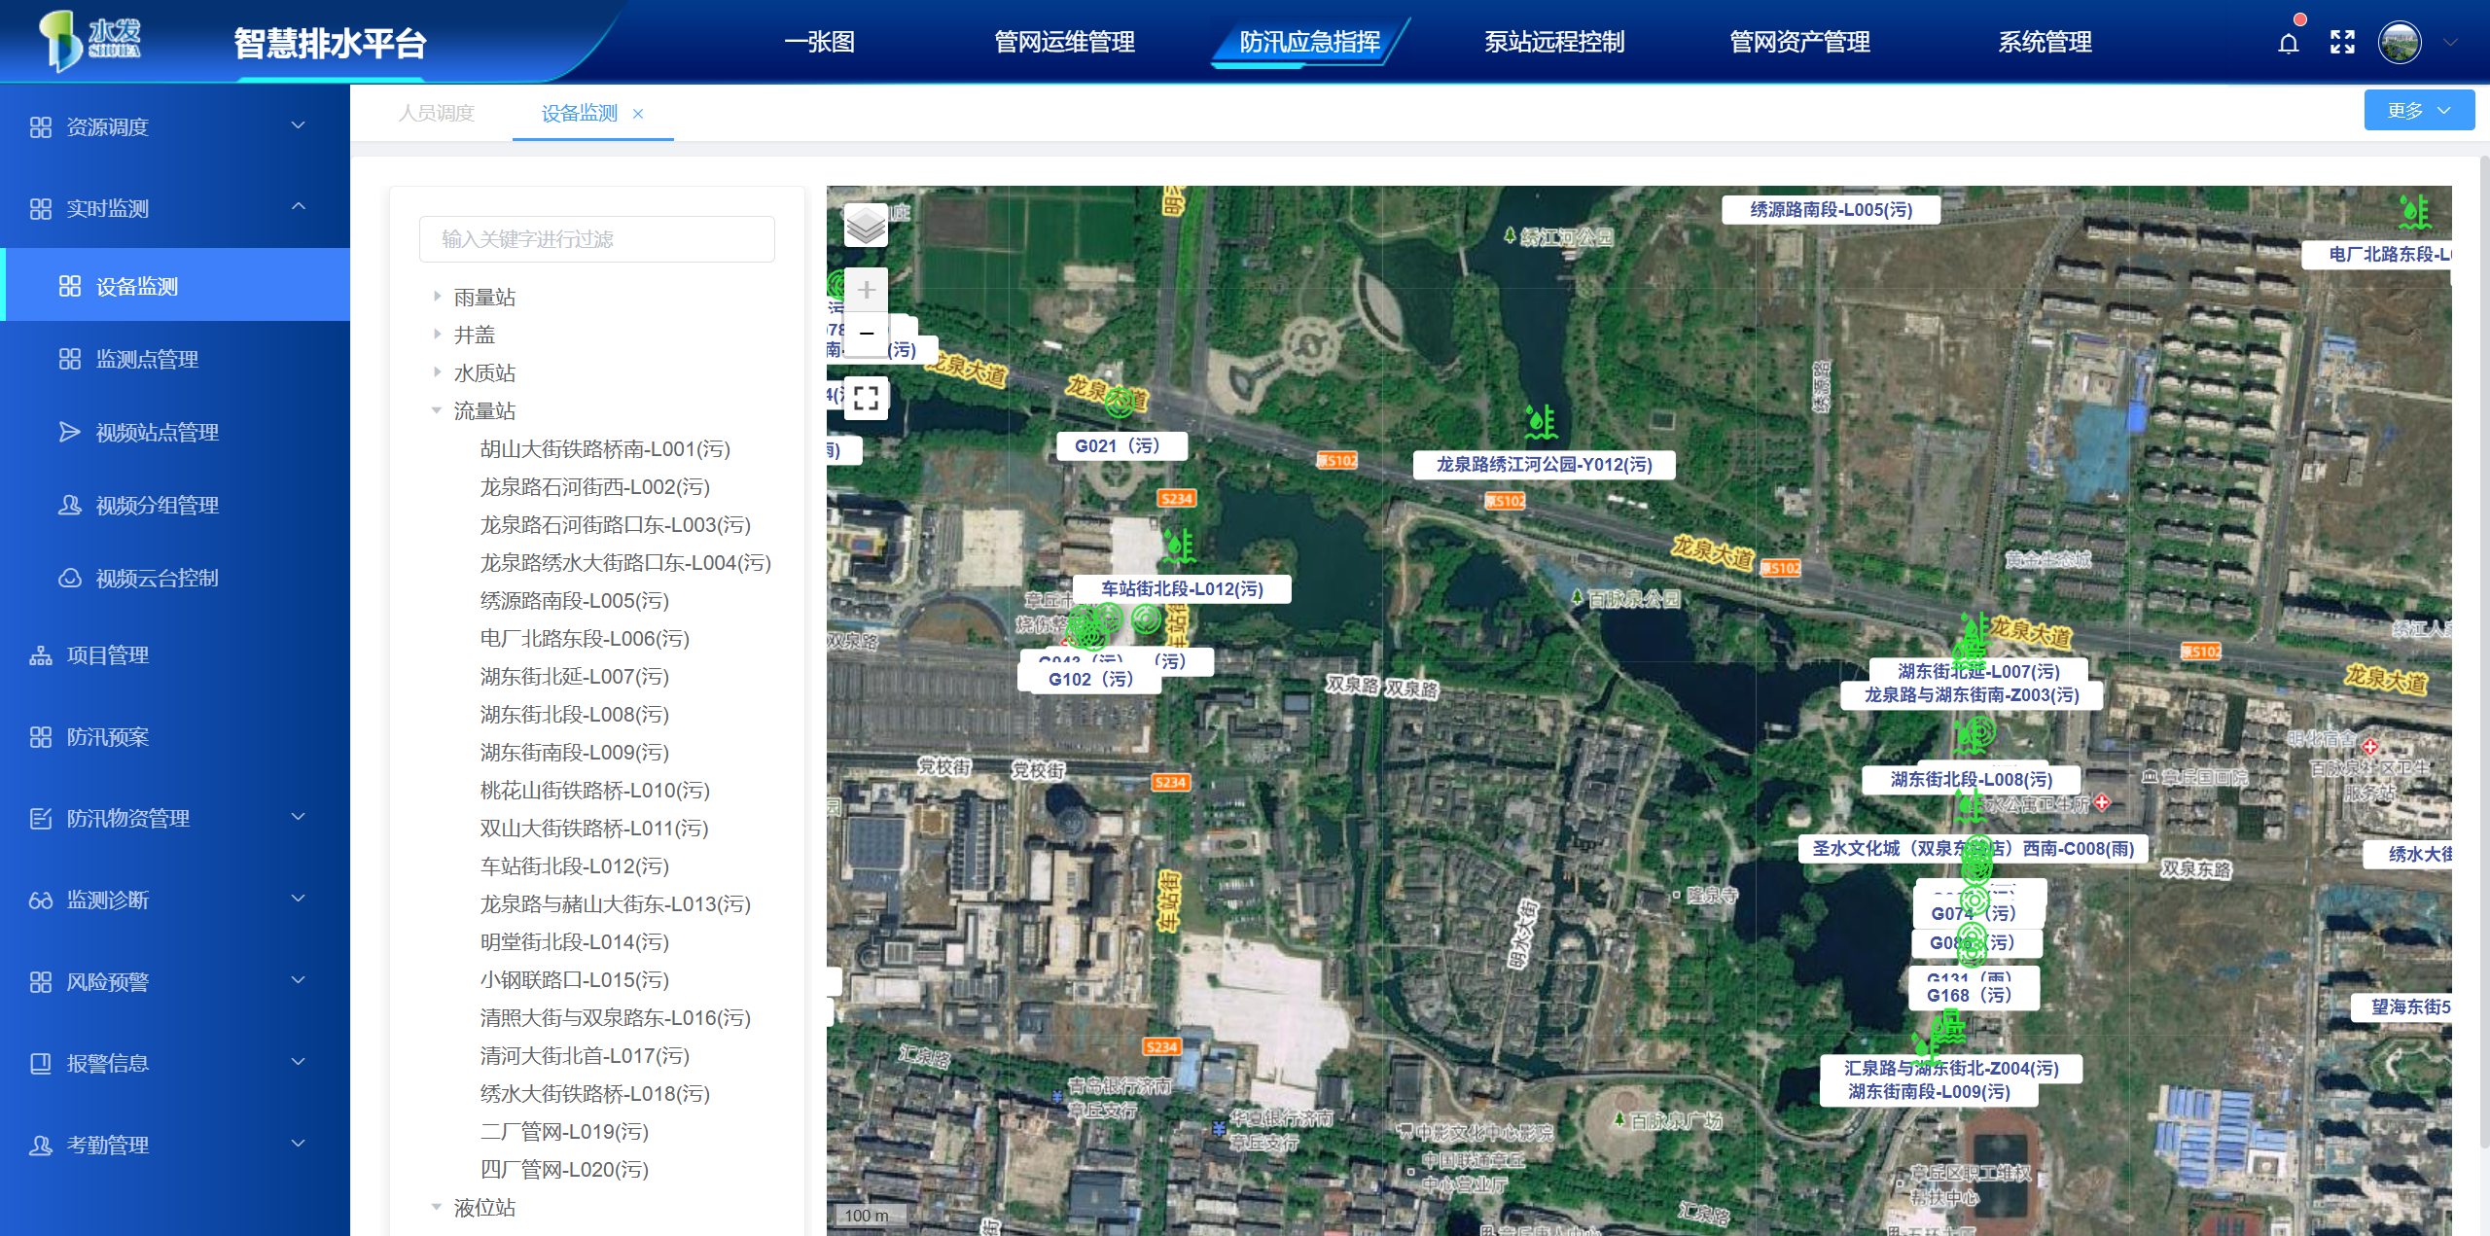The image size is (2490, 1236).
Task: Select 湖东街北延-L007(污) in the tree
Action: coord(574,677)
